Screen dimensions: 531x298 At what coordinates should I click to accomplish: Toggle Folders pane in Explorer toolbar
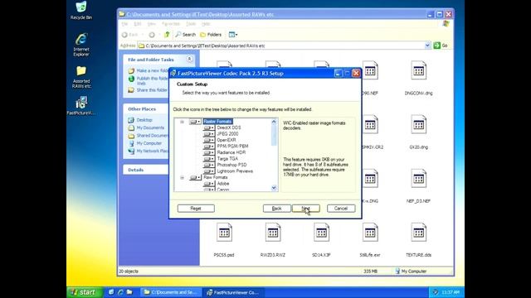[x=211, y=35]
